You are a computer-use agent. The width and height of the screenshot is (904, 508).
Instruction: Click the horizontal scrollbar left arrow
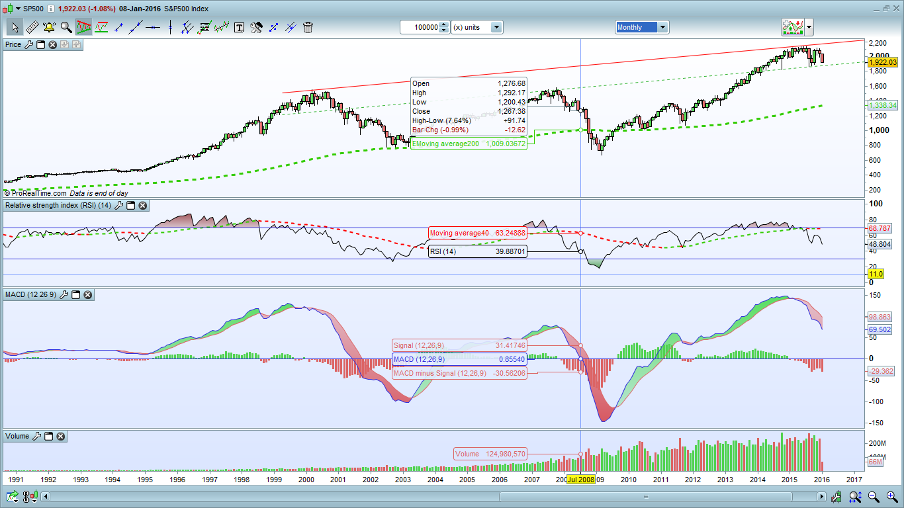click(x=46, y=496)
